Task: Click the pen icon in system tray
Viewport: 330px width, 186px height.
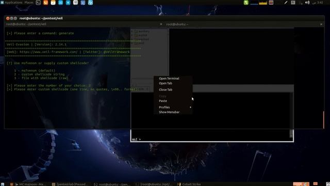Action: coord(286,3)
